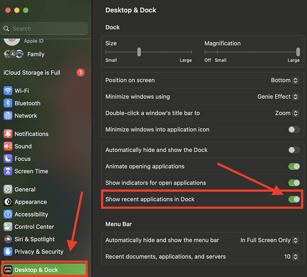Click the Search field in sidebar
Viewport: 307px width, 277px height.
46,29
